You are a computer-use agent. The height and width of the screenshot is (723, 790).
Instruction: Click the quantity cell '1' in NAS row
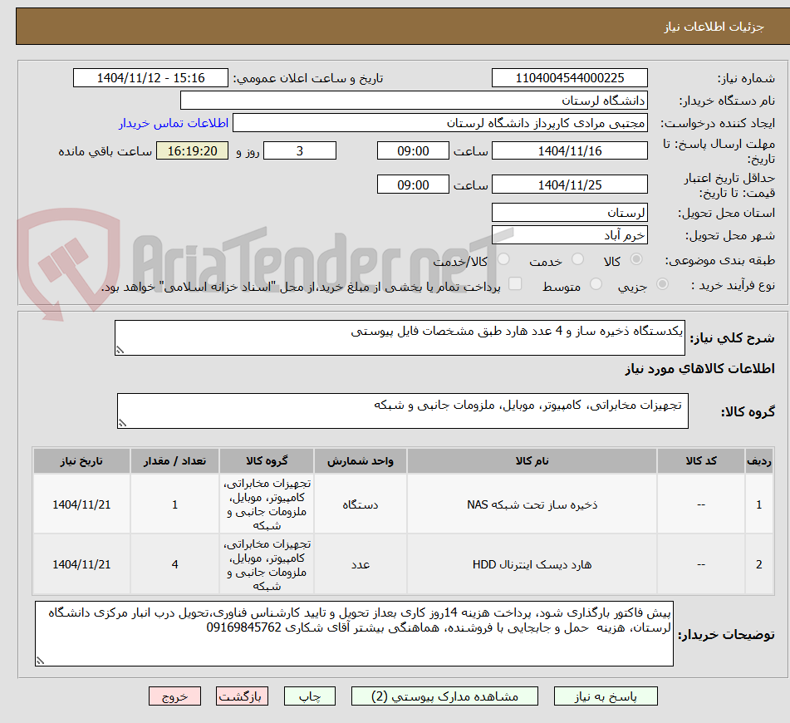174,504
